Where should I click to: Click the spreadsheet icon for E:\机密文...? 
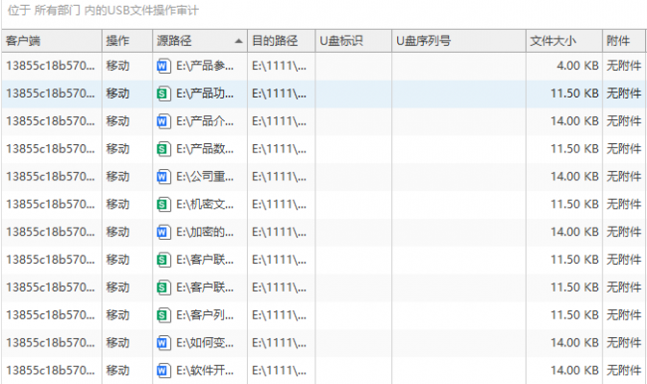click(x=163, y=204)
